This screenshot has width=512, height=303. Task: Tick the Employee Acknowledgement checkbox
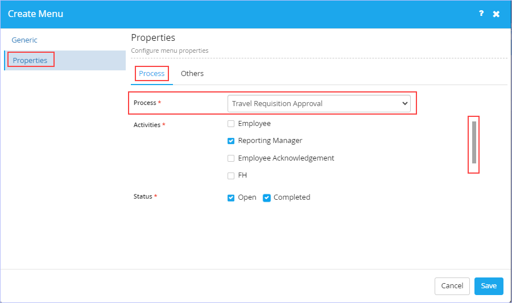tap(231, 158)
